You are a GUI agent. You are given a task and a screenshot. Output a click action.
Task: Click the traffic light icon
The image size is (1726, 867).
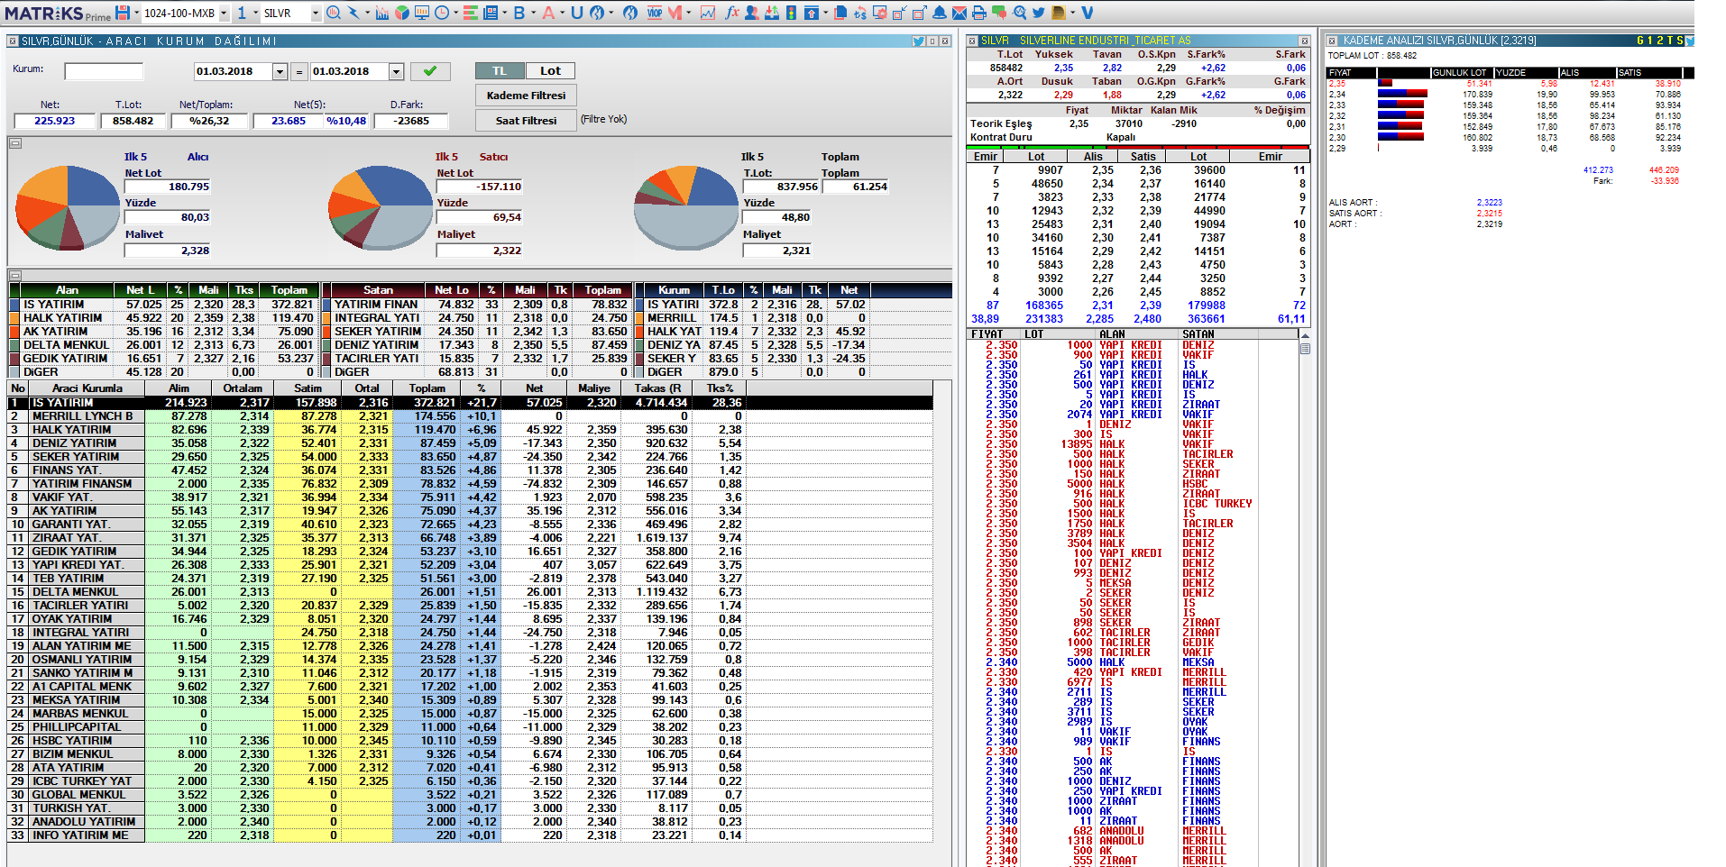pos(791,13)
